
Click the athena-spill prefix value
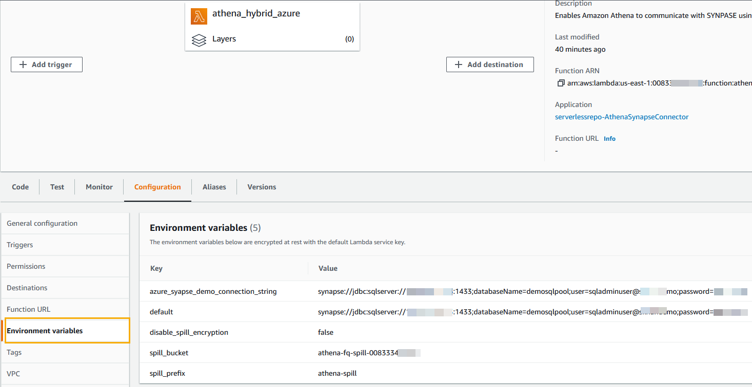(x=337, y=373)
